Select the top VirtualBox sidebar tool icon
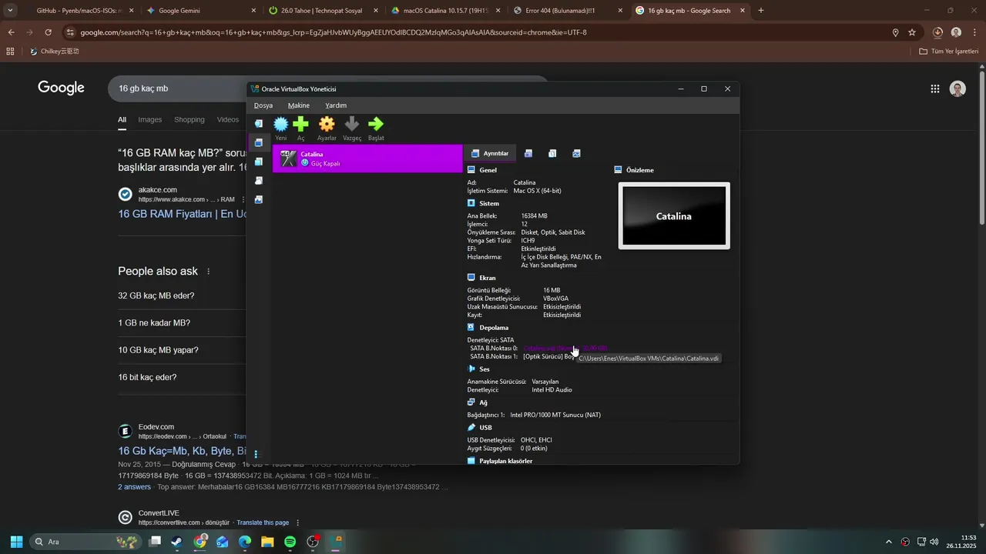The width and height of the screenshot is (986, 554). pos(259,123)
